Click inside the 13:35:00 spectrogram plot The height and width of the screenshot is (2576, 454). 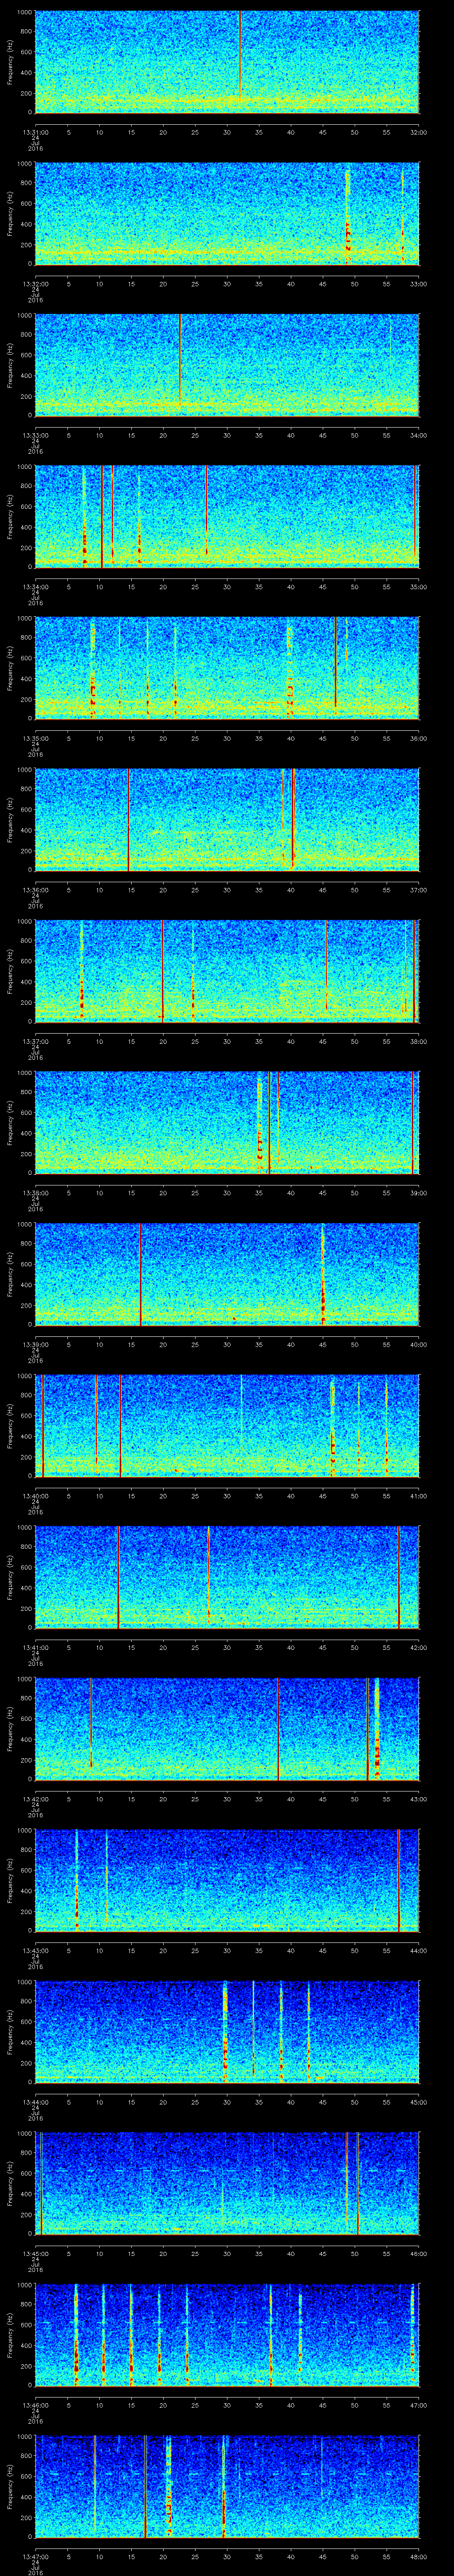(227, 668)
